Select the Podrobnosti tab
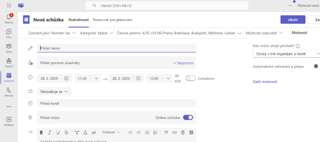The image size is (320, 142). click(78, 20)
